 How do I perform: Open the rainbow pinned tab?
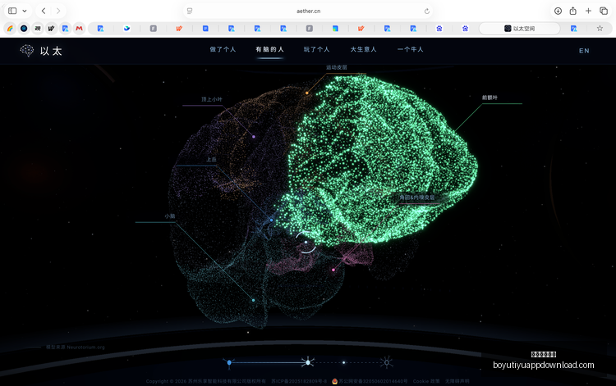(x=10, y=28)
